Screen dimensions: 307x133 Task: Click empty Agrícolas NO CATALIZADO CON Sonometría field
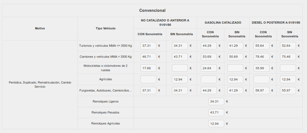[148, 79]
